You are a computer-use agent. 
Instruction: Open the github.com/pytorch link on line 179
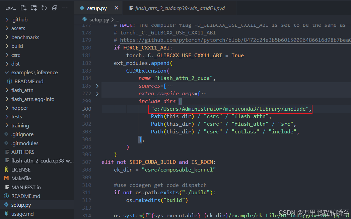(x=235, y=40)
